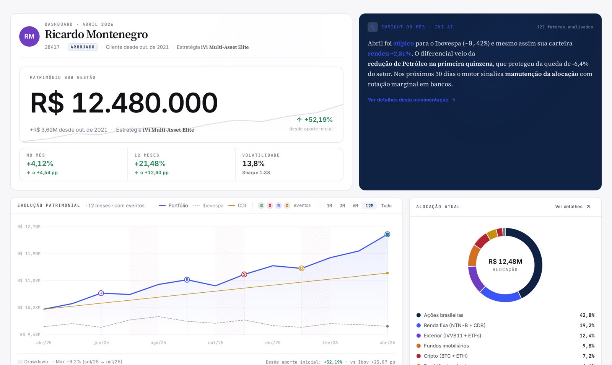The height and width of the screenshot is (365, 612).
Task: Click the highlighted text rendeu +2,81%
Action: pyautogui.click(x=390, y=54)
